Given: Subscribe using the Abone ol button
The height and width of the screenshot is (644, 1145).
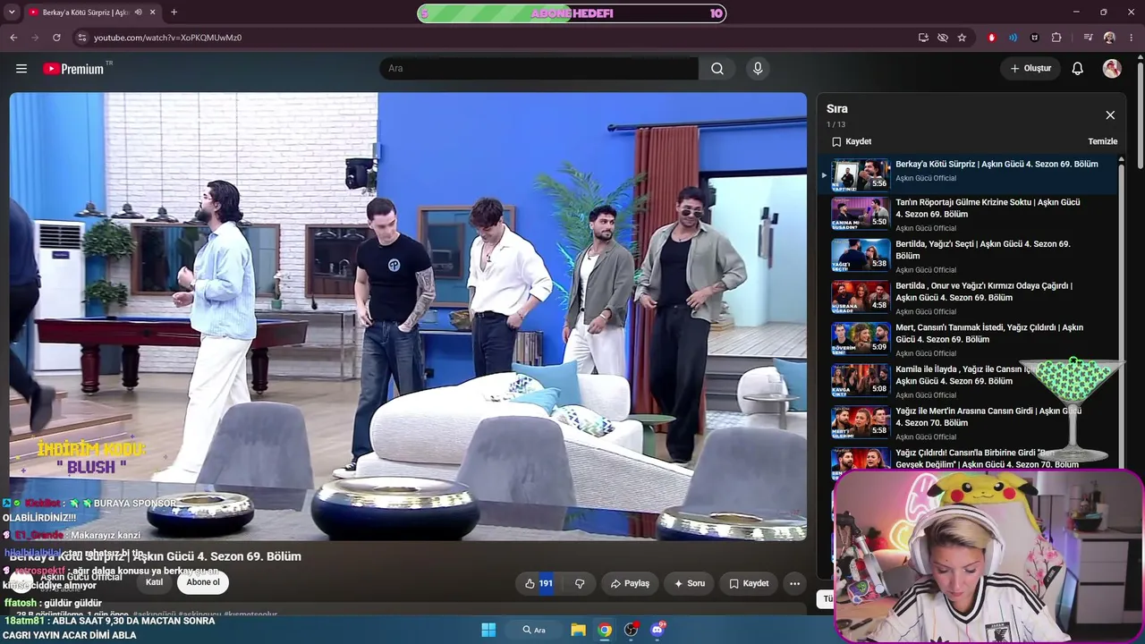Looking at the screenshot, I should pos(203,582).
